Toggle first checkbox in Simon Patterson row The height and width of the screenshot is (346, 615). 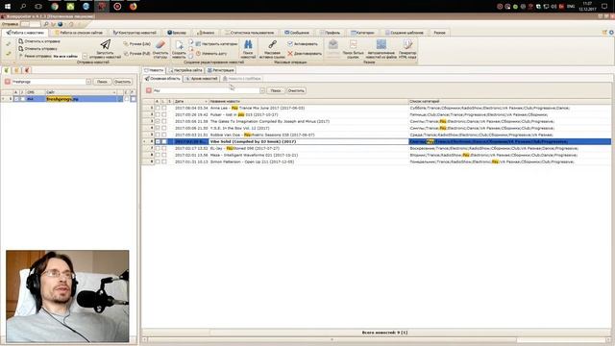point(158,161)
